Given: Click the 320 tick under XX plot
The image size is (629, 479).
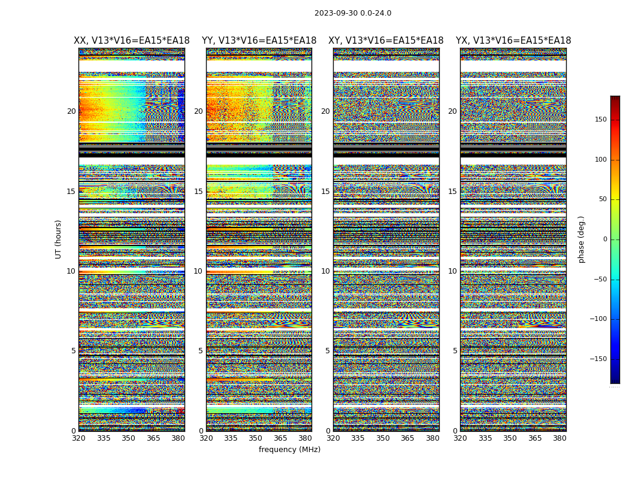Looking at the screenshot, I should 78,438.
